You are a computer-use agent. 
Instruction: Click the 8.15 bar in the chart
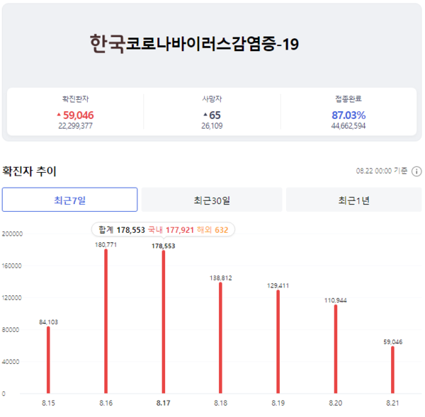pos(48,360)
